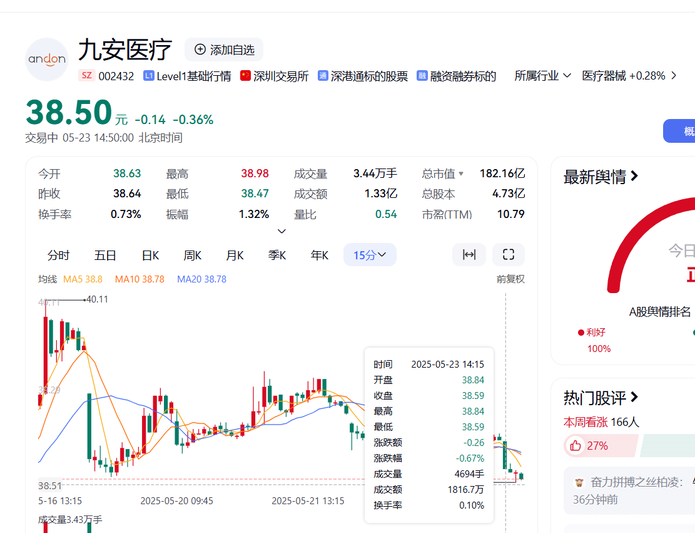Click the 最高 38.98 value
The image size is (695, 533).
coord(255,173)
